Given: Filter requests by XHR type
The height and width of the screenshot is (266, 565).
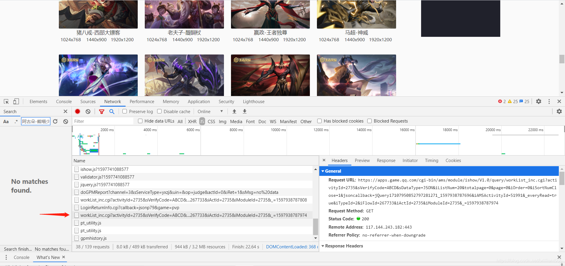Looking at the screenshot, I should 192,121.
